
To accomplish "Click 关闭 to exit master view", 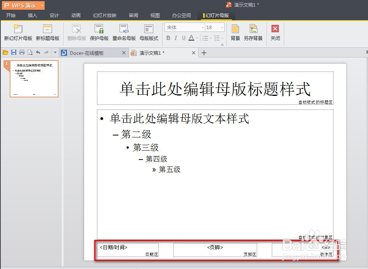I will click(x=275, y=32).
